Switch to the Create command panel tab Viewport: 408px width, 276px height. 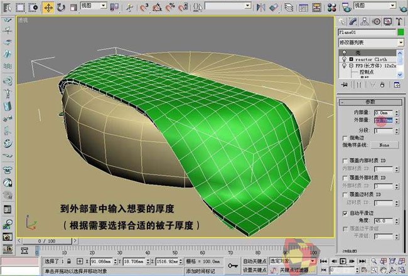[342, 21]
